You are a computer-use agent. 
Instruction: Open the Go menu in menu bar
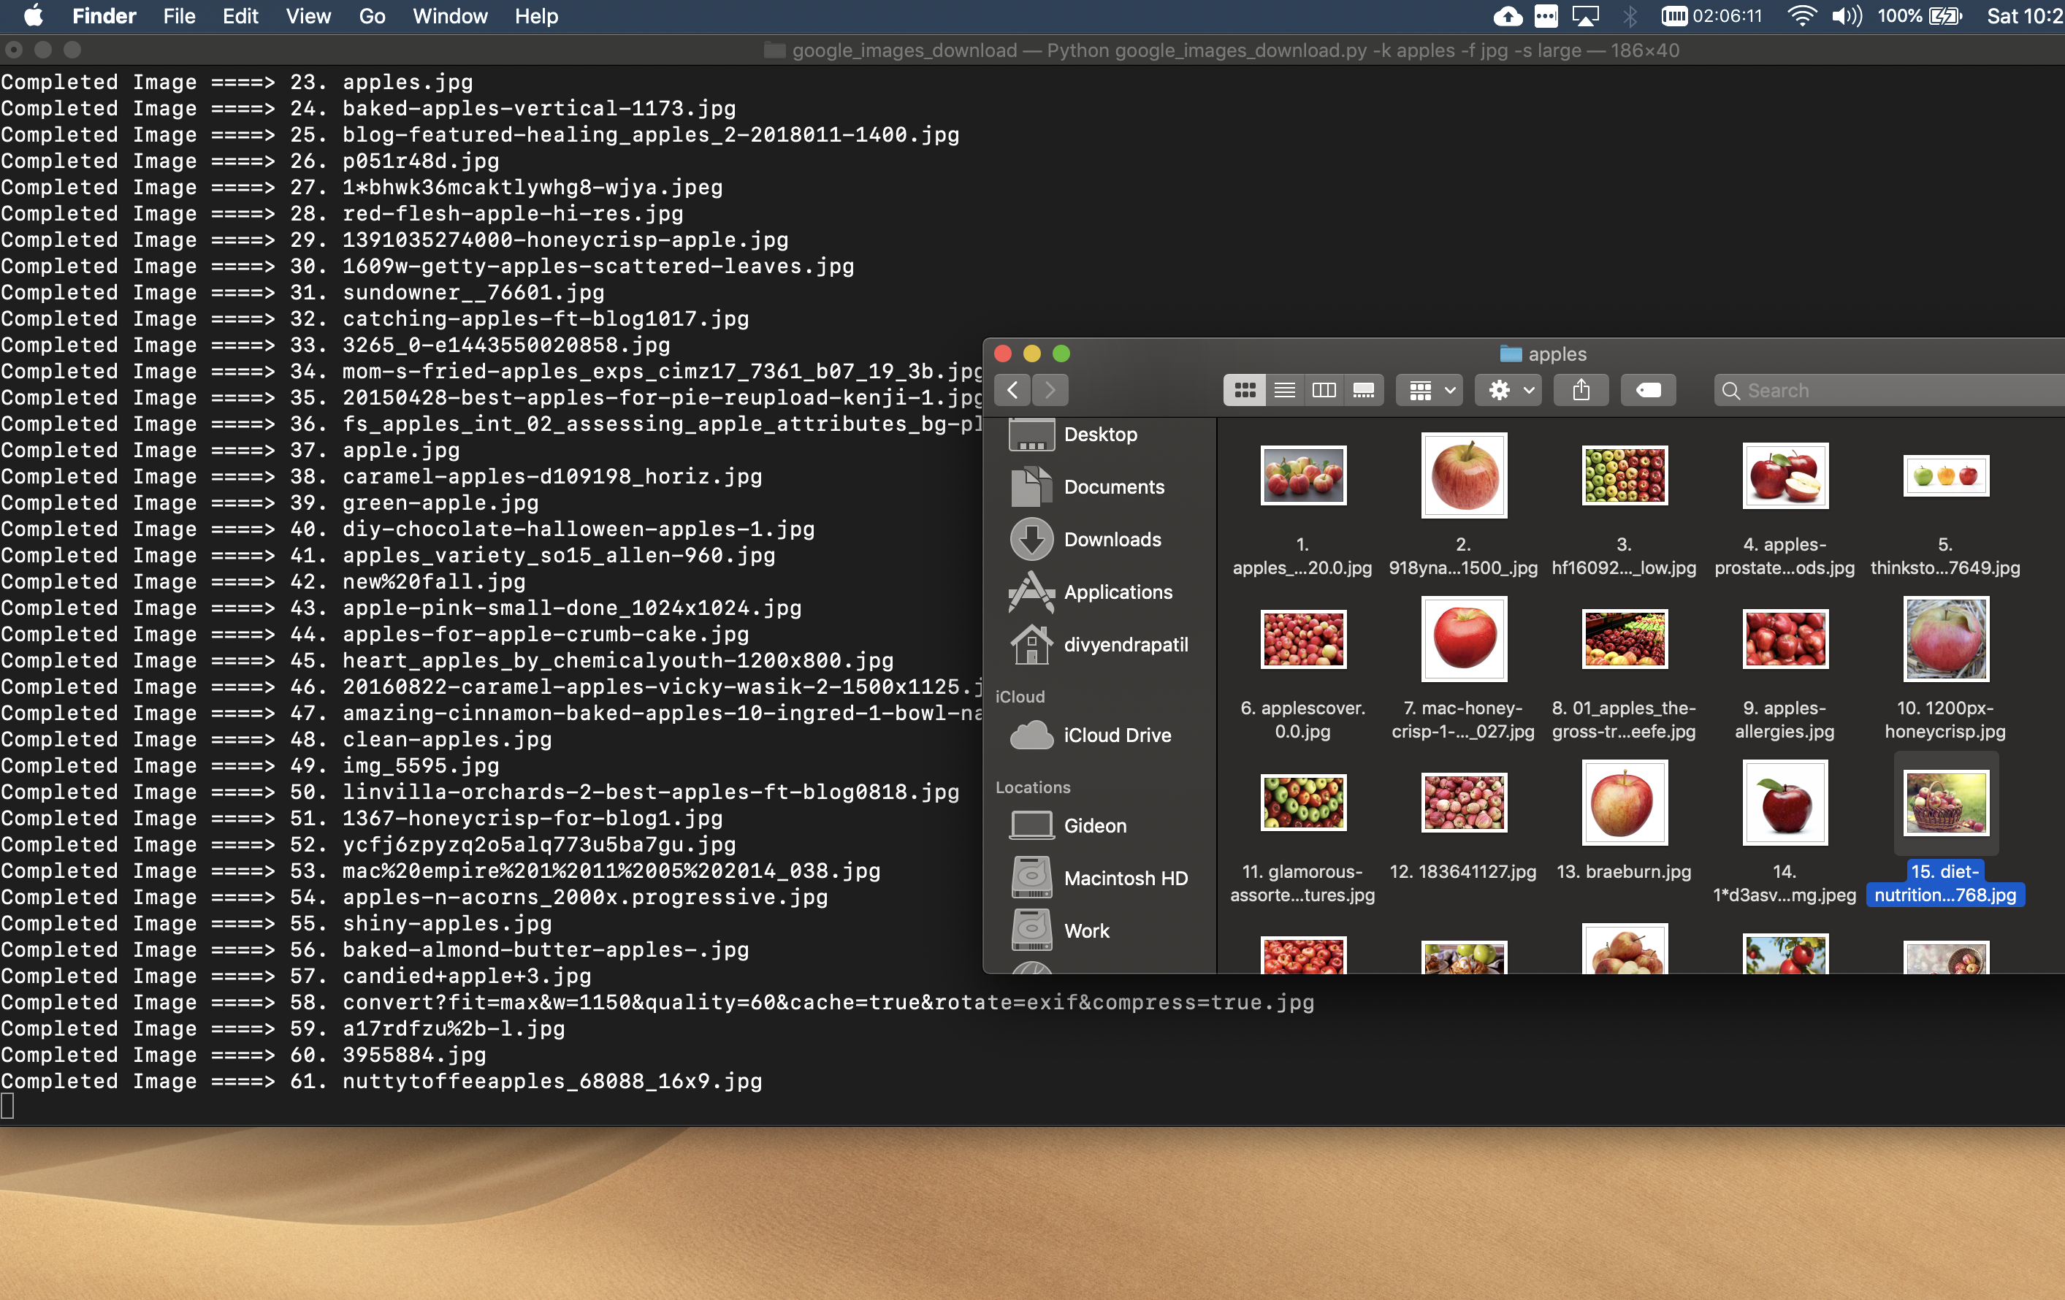[371, 16]
